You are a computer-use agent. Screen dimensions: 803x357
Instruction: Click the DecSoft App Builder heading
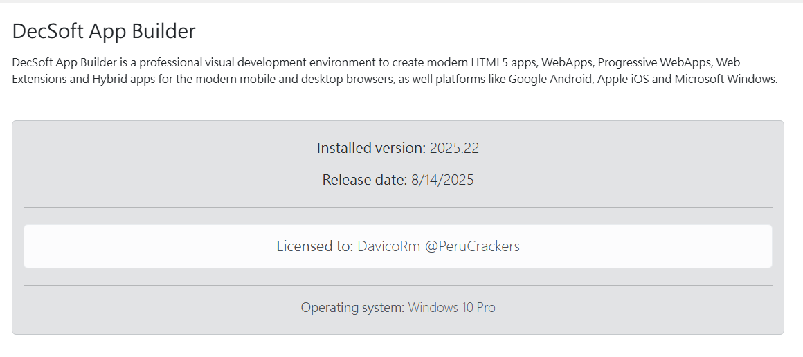pos(103,31)
